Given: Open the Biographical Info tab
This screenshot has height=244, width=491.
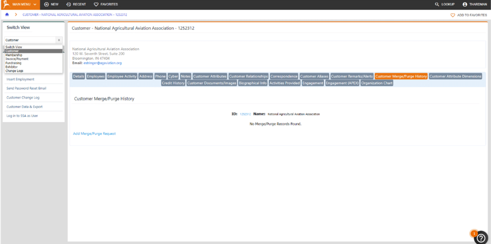Looking at the screenshot, I should (253, 83).
